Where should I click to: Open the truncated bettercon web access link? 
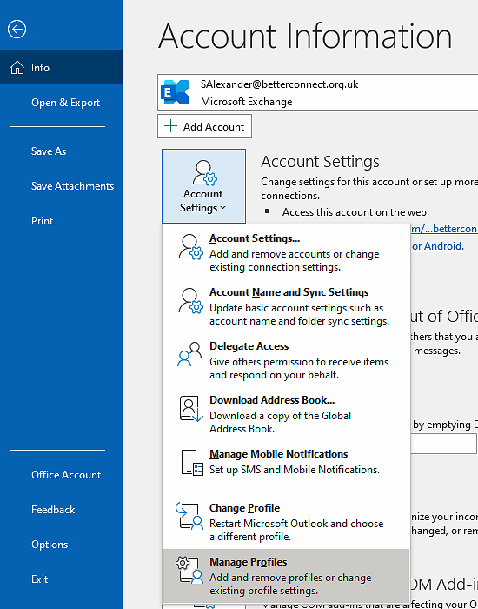point(444,228)
